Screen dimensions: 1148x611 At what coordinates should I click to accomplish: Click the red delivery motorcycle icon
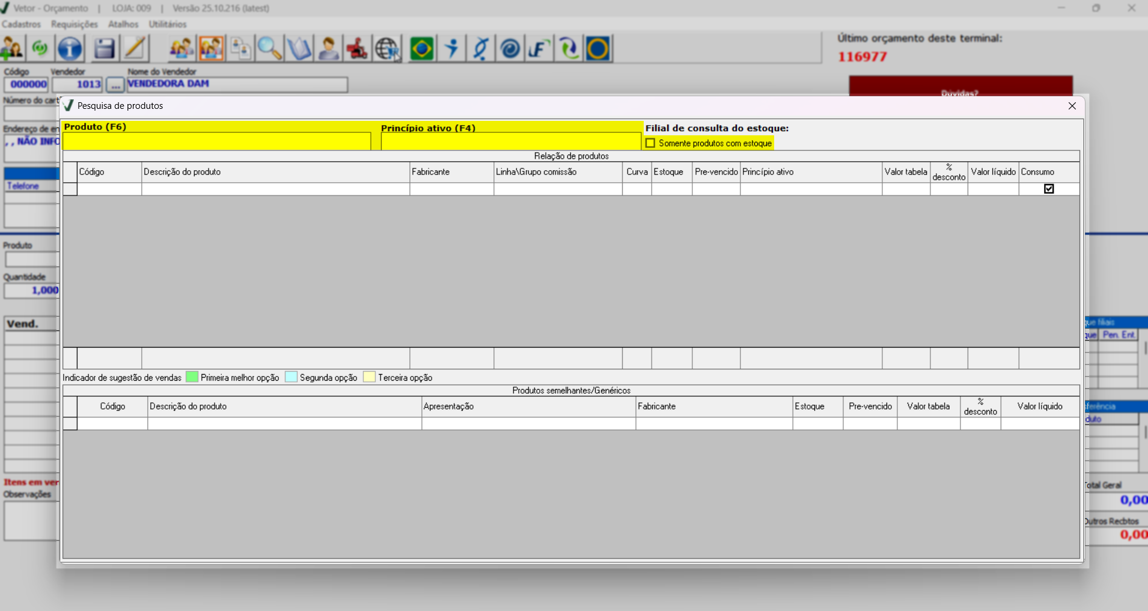click(357, 49)
